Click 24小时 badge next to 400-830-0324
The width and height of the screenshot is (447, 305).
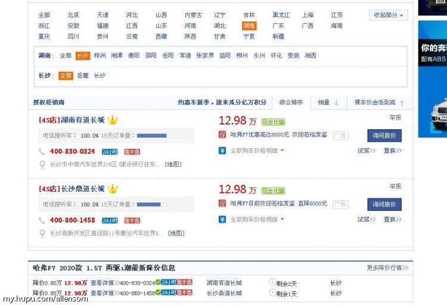[x=110, y=152]
